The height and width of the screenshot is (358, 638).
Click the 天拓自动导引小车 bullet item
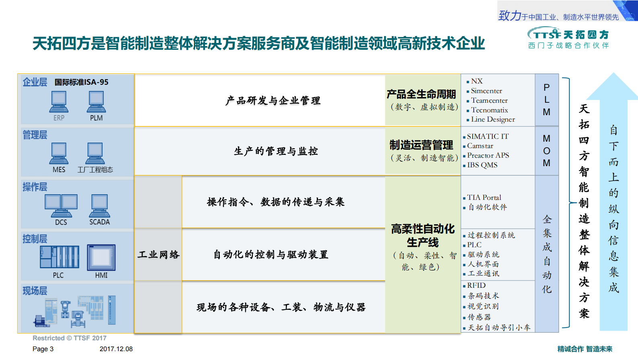click(497, 327)
